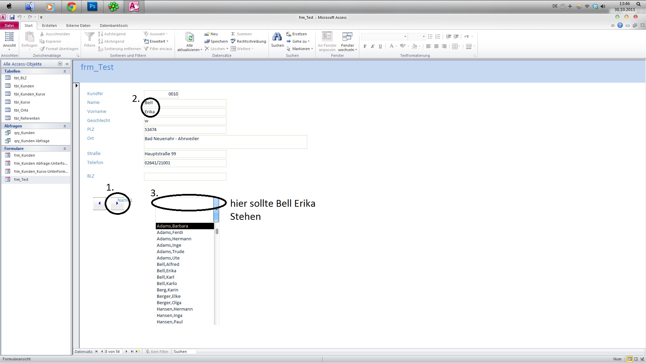Switch to the Erstellen ribbon tab
This screenshot has width=646, height=363.
pos(49,26)
